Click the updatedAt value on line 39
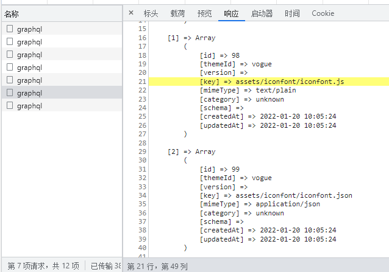This screenshot has height=272, width=389. click(298, 239)
